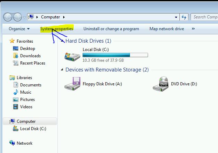Click the Forward navigation arrow
The width and height of the screenshot is (218, 153).
(17, 17)
